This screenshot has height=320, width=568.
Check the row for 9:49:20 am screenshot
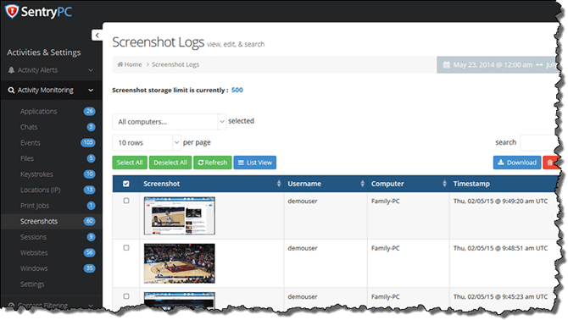[126, 201]
